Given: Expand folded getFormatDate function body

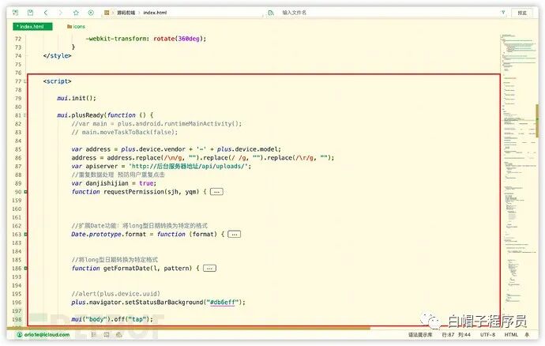Looking at the screenshot, I should click(x=209, y=269).
